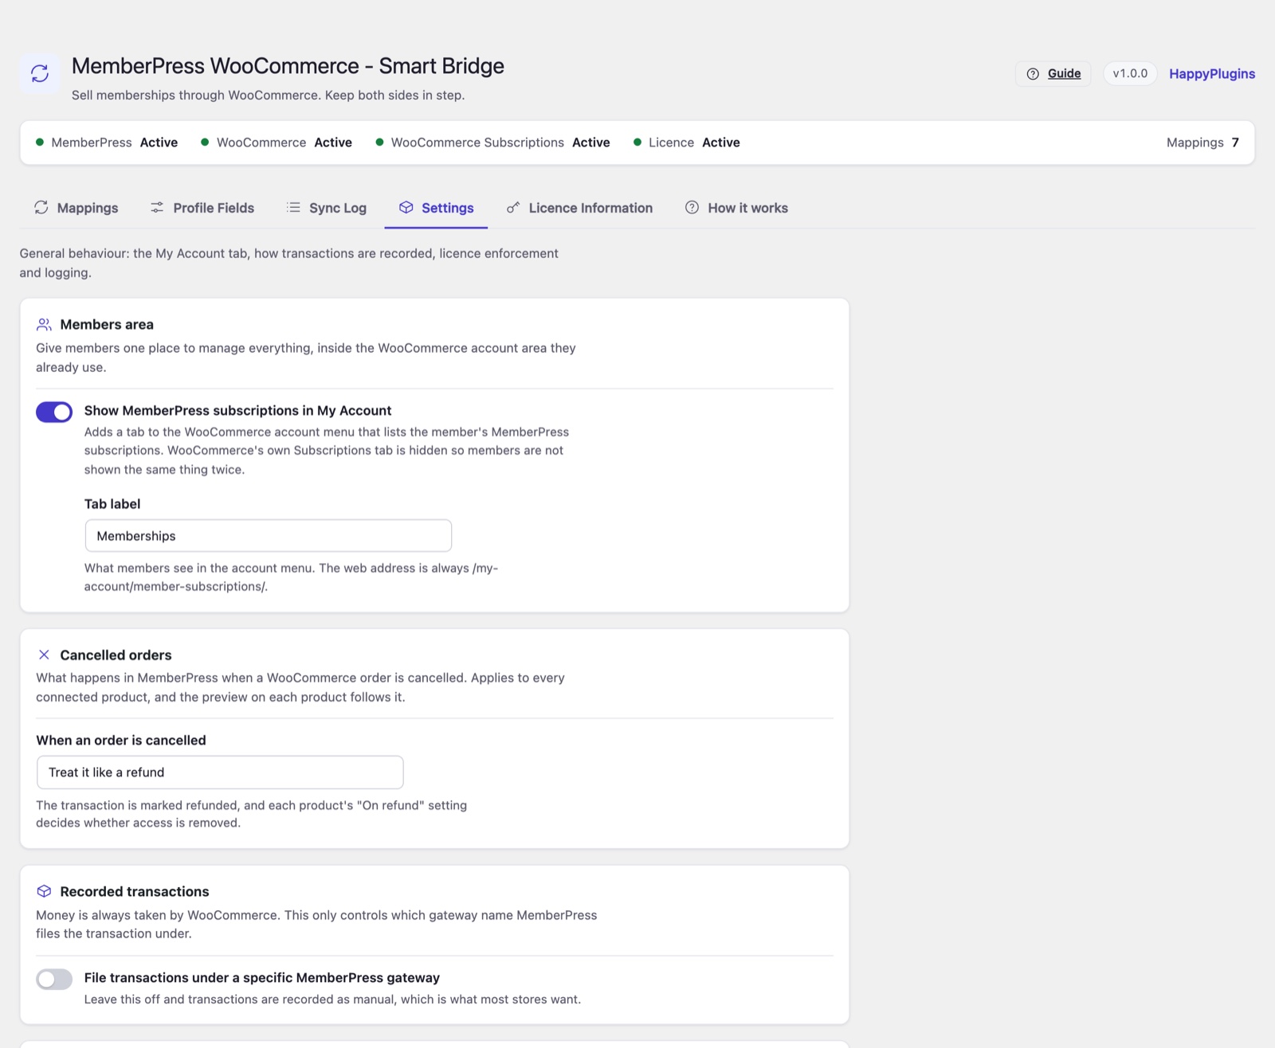Click the How it works help icon
The width and height of the screenshot is (1275, 1048).
click(x=692, y=208)
